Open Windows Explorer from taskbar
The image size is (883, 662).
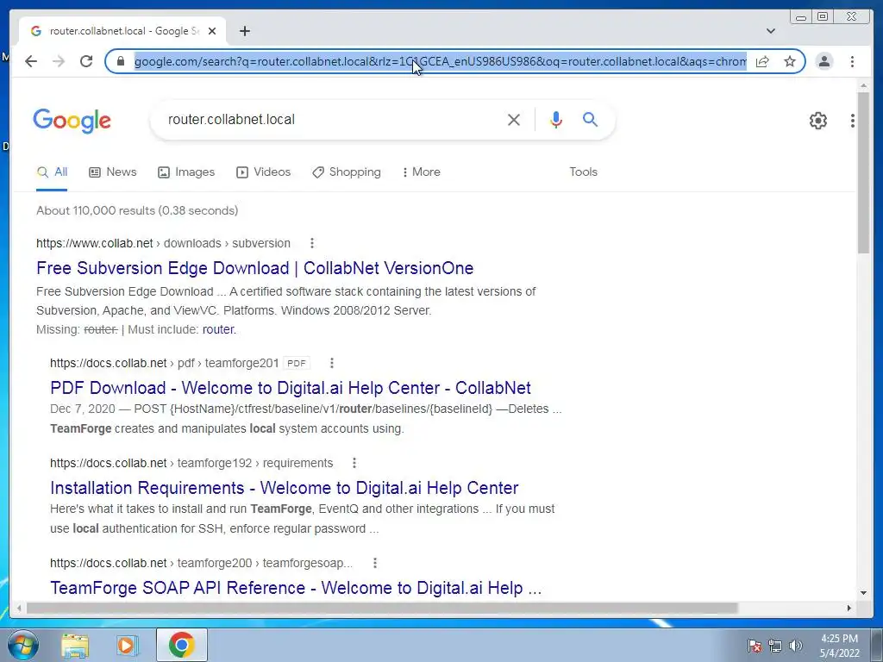(x=75, y=645)
